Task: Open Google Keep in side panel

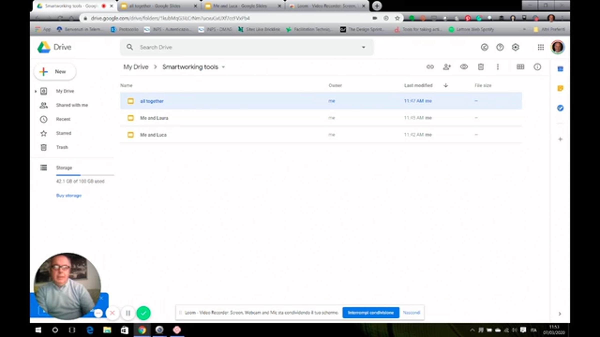Action: (x=560, y=88)
